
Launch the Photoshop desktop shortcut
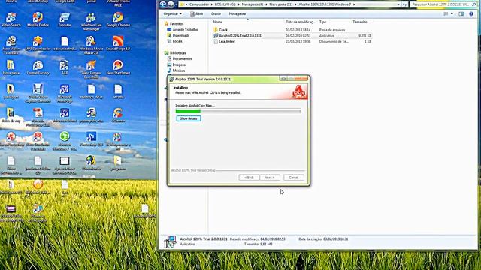[91, 139]
